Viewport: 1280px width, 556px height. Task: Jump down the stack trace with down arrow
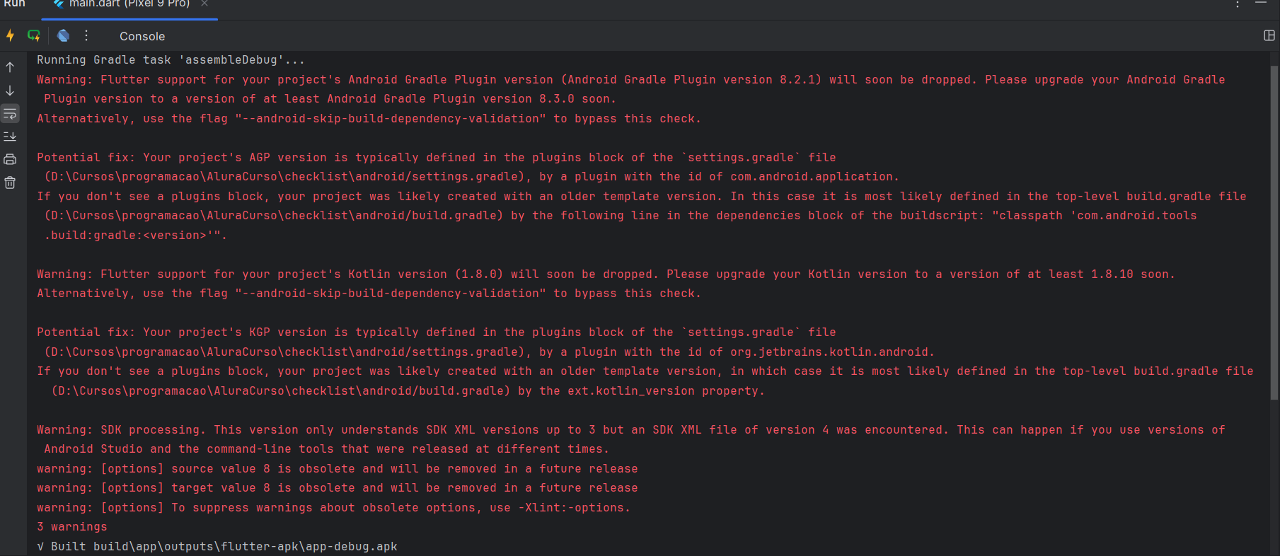point(10,91)
